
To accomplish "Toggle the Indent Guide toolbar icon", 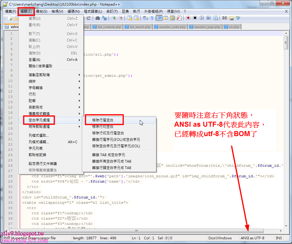I will (x=159, y=18).
